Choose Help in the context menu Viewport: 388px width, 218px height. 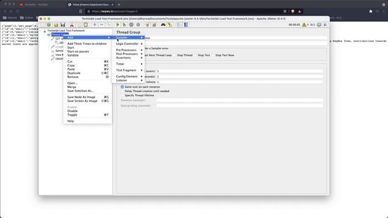[x=87, y=121]
